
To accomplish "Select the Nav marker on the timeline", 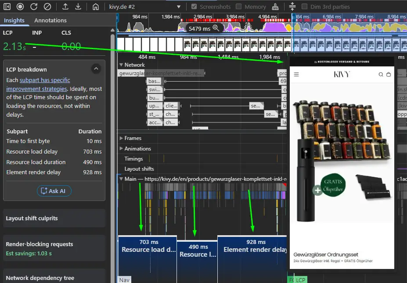I will 124,280.
